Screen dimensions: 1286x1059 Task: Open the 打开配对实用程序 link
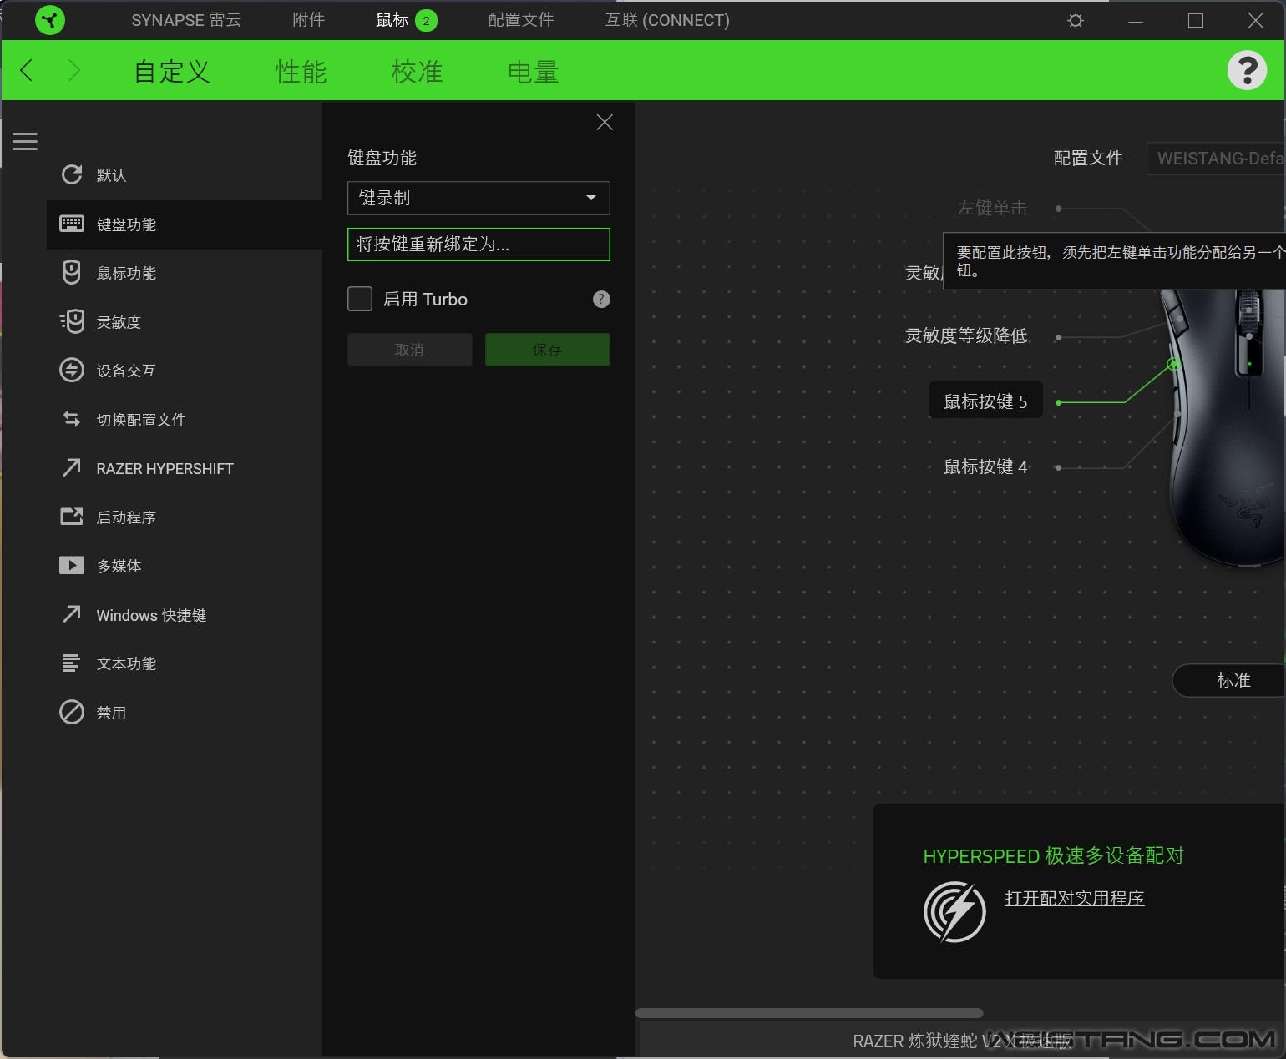(x=1074, y=898)
